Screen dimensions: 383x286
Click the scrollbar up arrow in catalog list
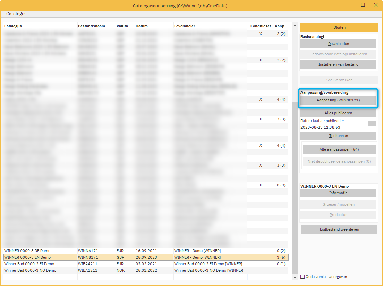[x=295, y=25]
